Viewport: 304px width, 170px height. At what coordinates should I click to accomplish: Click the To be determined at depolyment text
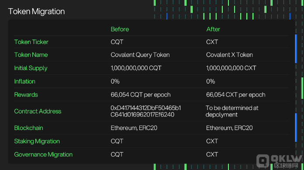click(232, 111)
